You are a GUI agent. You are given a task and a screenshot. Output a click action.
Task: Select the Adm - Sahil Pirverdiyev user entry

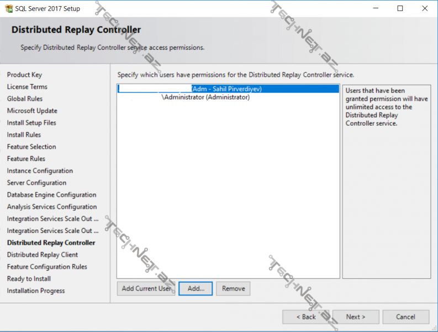coord(228,89)
